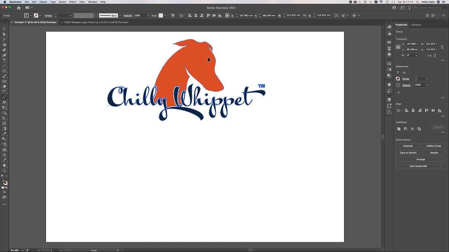This screenshot has width=449, height=252.
Task: Select the Type tool
Action: [4, 60]
